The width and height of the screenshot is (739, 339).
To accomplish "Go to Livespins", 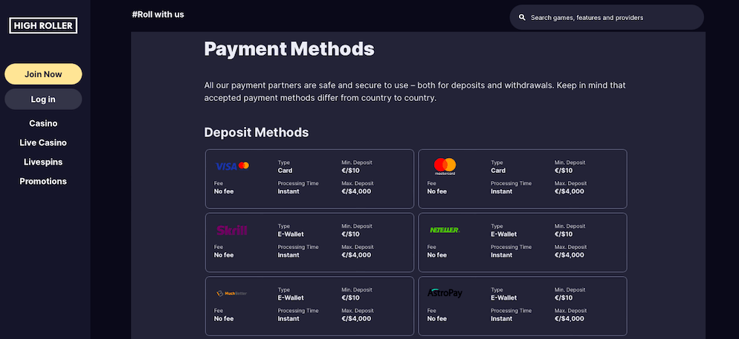I will coord(43,162).
